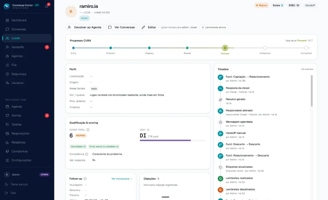Click the Negociações icon
328x200 pixels.
point(7,133)
